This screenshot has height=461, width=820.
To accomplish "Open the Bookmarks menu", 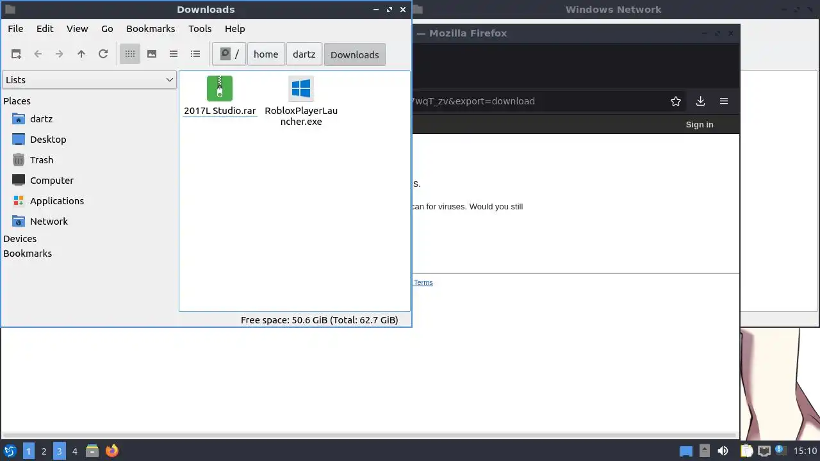I will coord(151,29).
